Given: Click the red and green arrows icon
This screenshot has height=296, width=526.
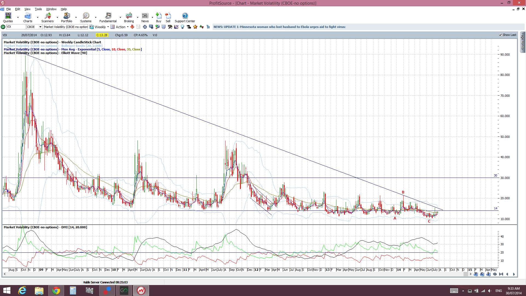Looking at the screenshot, I should point(202,27).
